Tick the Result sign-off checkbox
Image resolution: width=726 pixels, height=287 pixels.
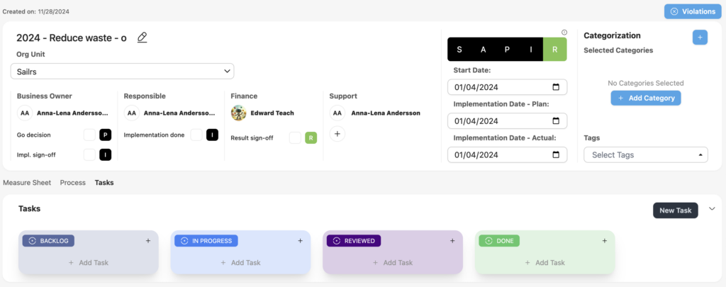[295, 138]
